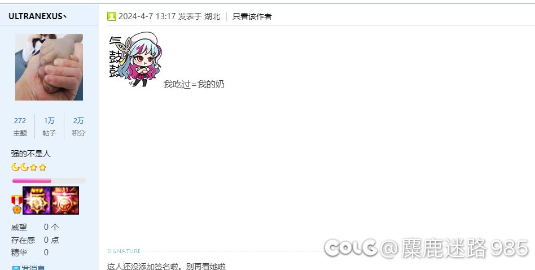The width and height of the screenshot is (535, 270).
Task: Click the envelope 发消息 icon
Action: click(x=16, y=268)
